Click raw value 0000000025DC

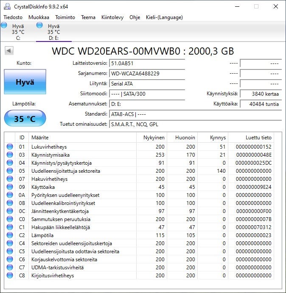254,163
